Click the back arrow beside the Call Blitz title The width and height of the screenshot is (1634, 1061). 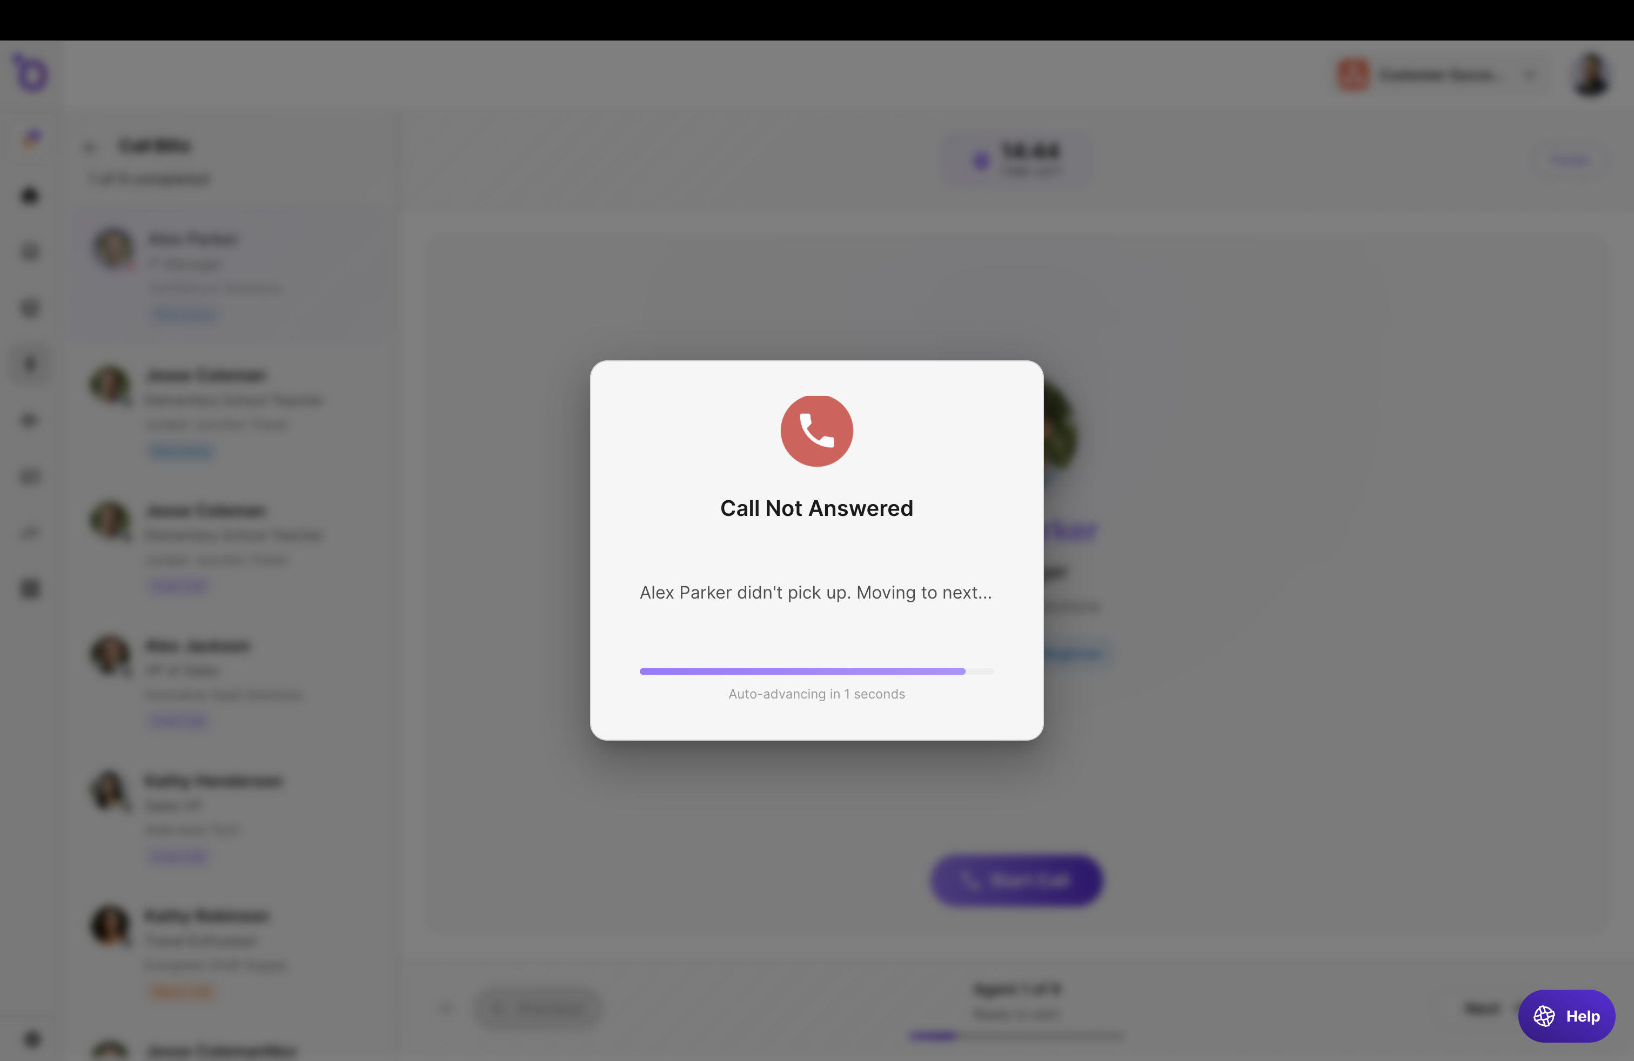point(90,147)
